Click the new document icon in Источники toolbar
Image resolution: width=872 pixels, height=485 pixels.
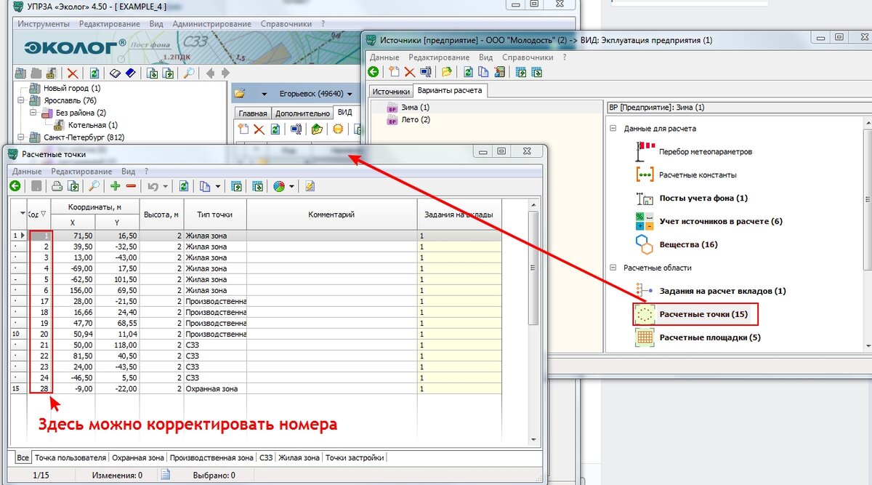(395, 71)
